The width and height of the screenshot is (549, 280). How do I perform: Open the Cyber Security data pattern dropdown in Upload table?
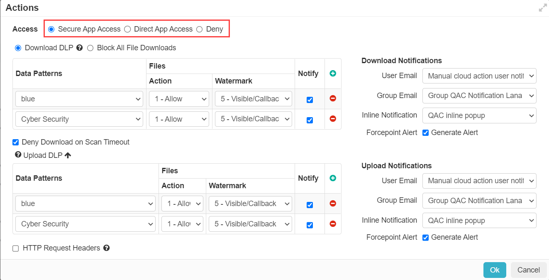click(85, 224)
